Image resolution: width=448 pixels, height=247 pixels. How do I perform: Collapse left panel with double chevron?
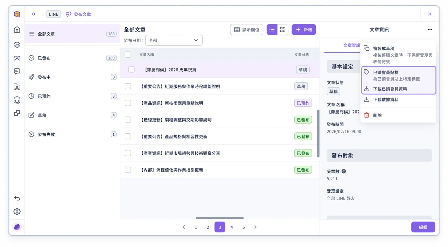(34, 14)
